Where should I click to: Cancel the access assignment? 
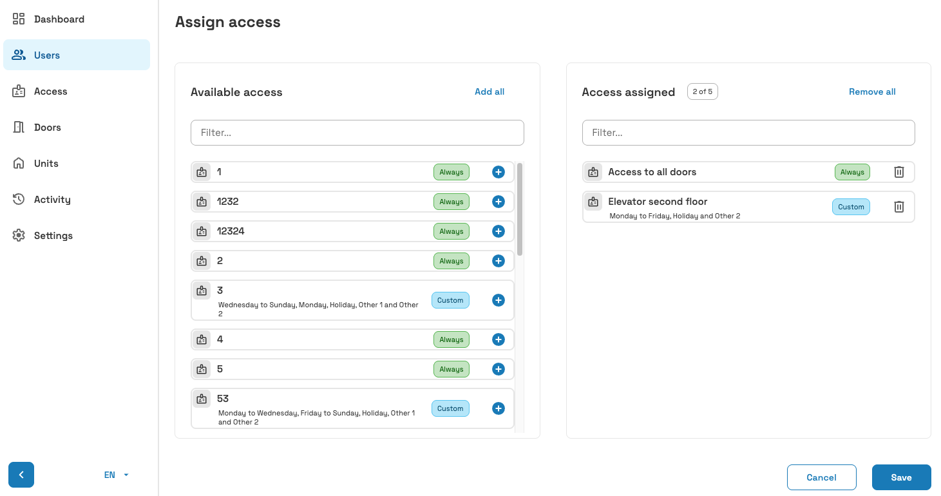821,477
